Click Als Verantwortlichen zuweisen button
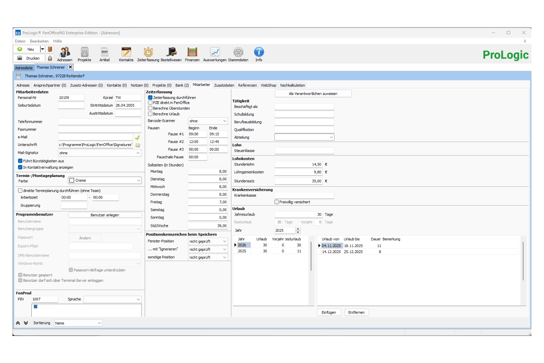The height and width of the screenshot is (363, 544). coord(313,94)
